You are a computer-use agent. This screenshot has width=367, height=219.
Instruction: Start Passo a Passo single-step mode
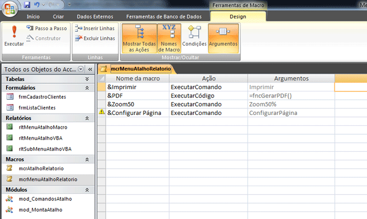(x=47, y=28)
